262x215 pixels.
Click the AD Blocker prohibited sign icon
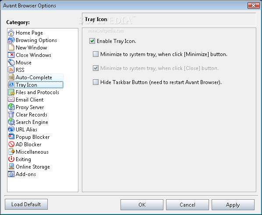[x=11, y=145]
